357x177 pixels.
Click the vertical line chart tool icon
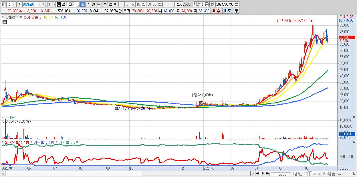(320, 174)
